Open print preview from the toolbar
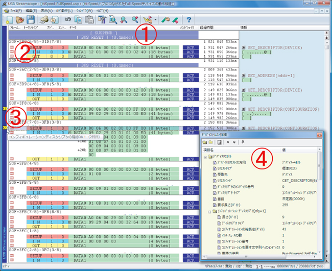The image size is (332, 271). click(x=55, y=20)
